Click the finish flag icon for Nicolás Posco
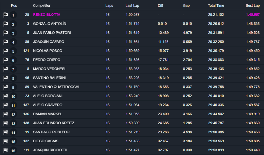Image resolution: width=264 pixels, height=155 pixels. click(6, 51)
